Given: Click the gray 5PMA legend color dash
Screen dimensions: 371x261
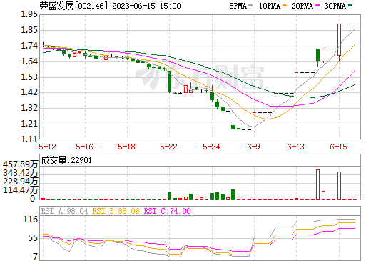Looking at the screenshot, I should pyautogui.click(x=250, y=6).
